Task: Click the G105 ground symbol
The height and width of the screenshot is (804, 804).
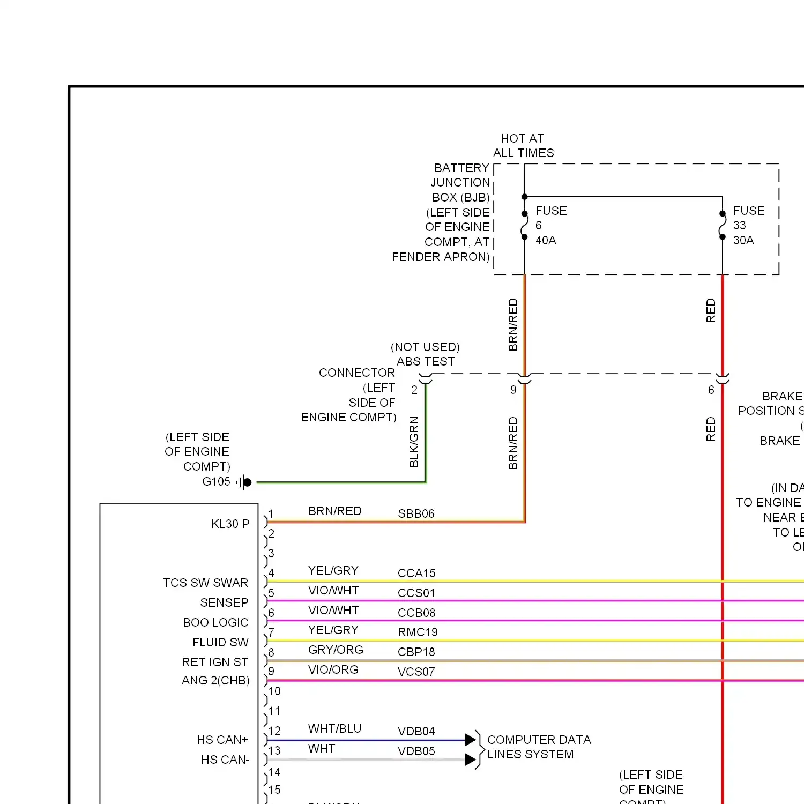Action: (245, 482)
